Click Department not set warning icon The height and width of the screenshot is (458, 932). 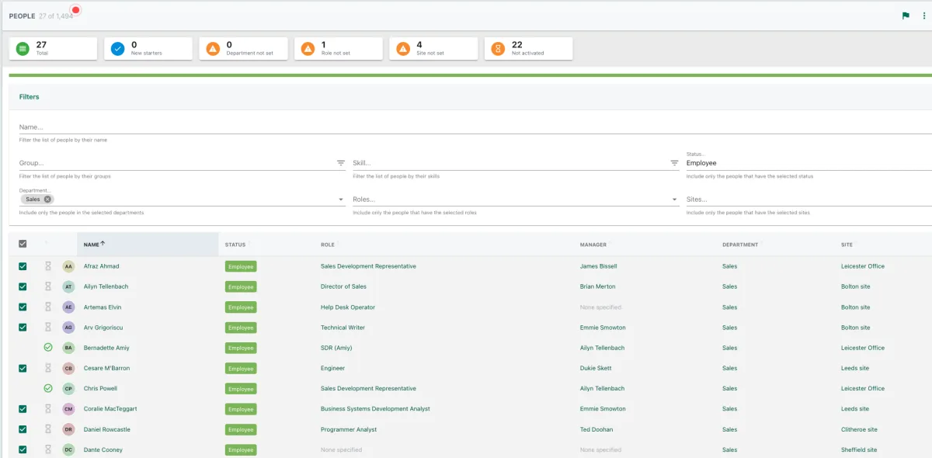(x=213, y=49)
